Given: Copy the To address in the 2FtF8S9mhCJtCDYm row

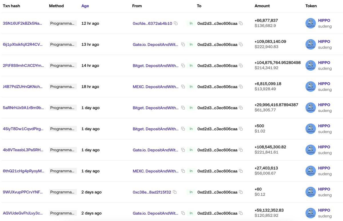Looking at the screenshot, I should 241,66.
